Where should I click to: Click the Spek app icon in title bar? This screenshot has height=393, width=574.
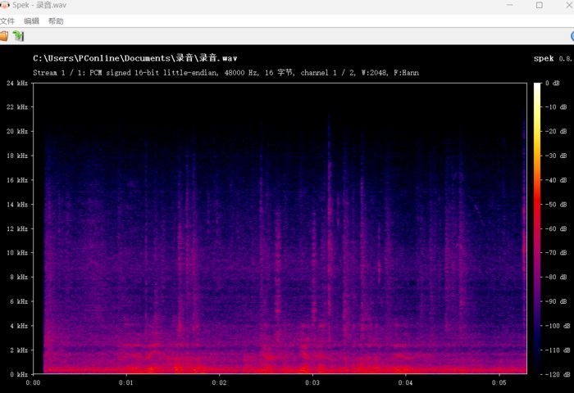click(x=5, y=5)
